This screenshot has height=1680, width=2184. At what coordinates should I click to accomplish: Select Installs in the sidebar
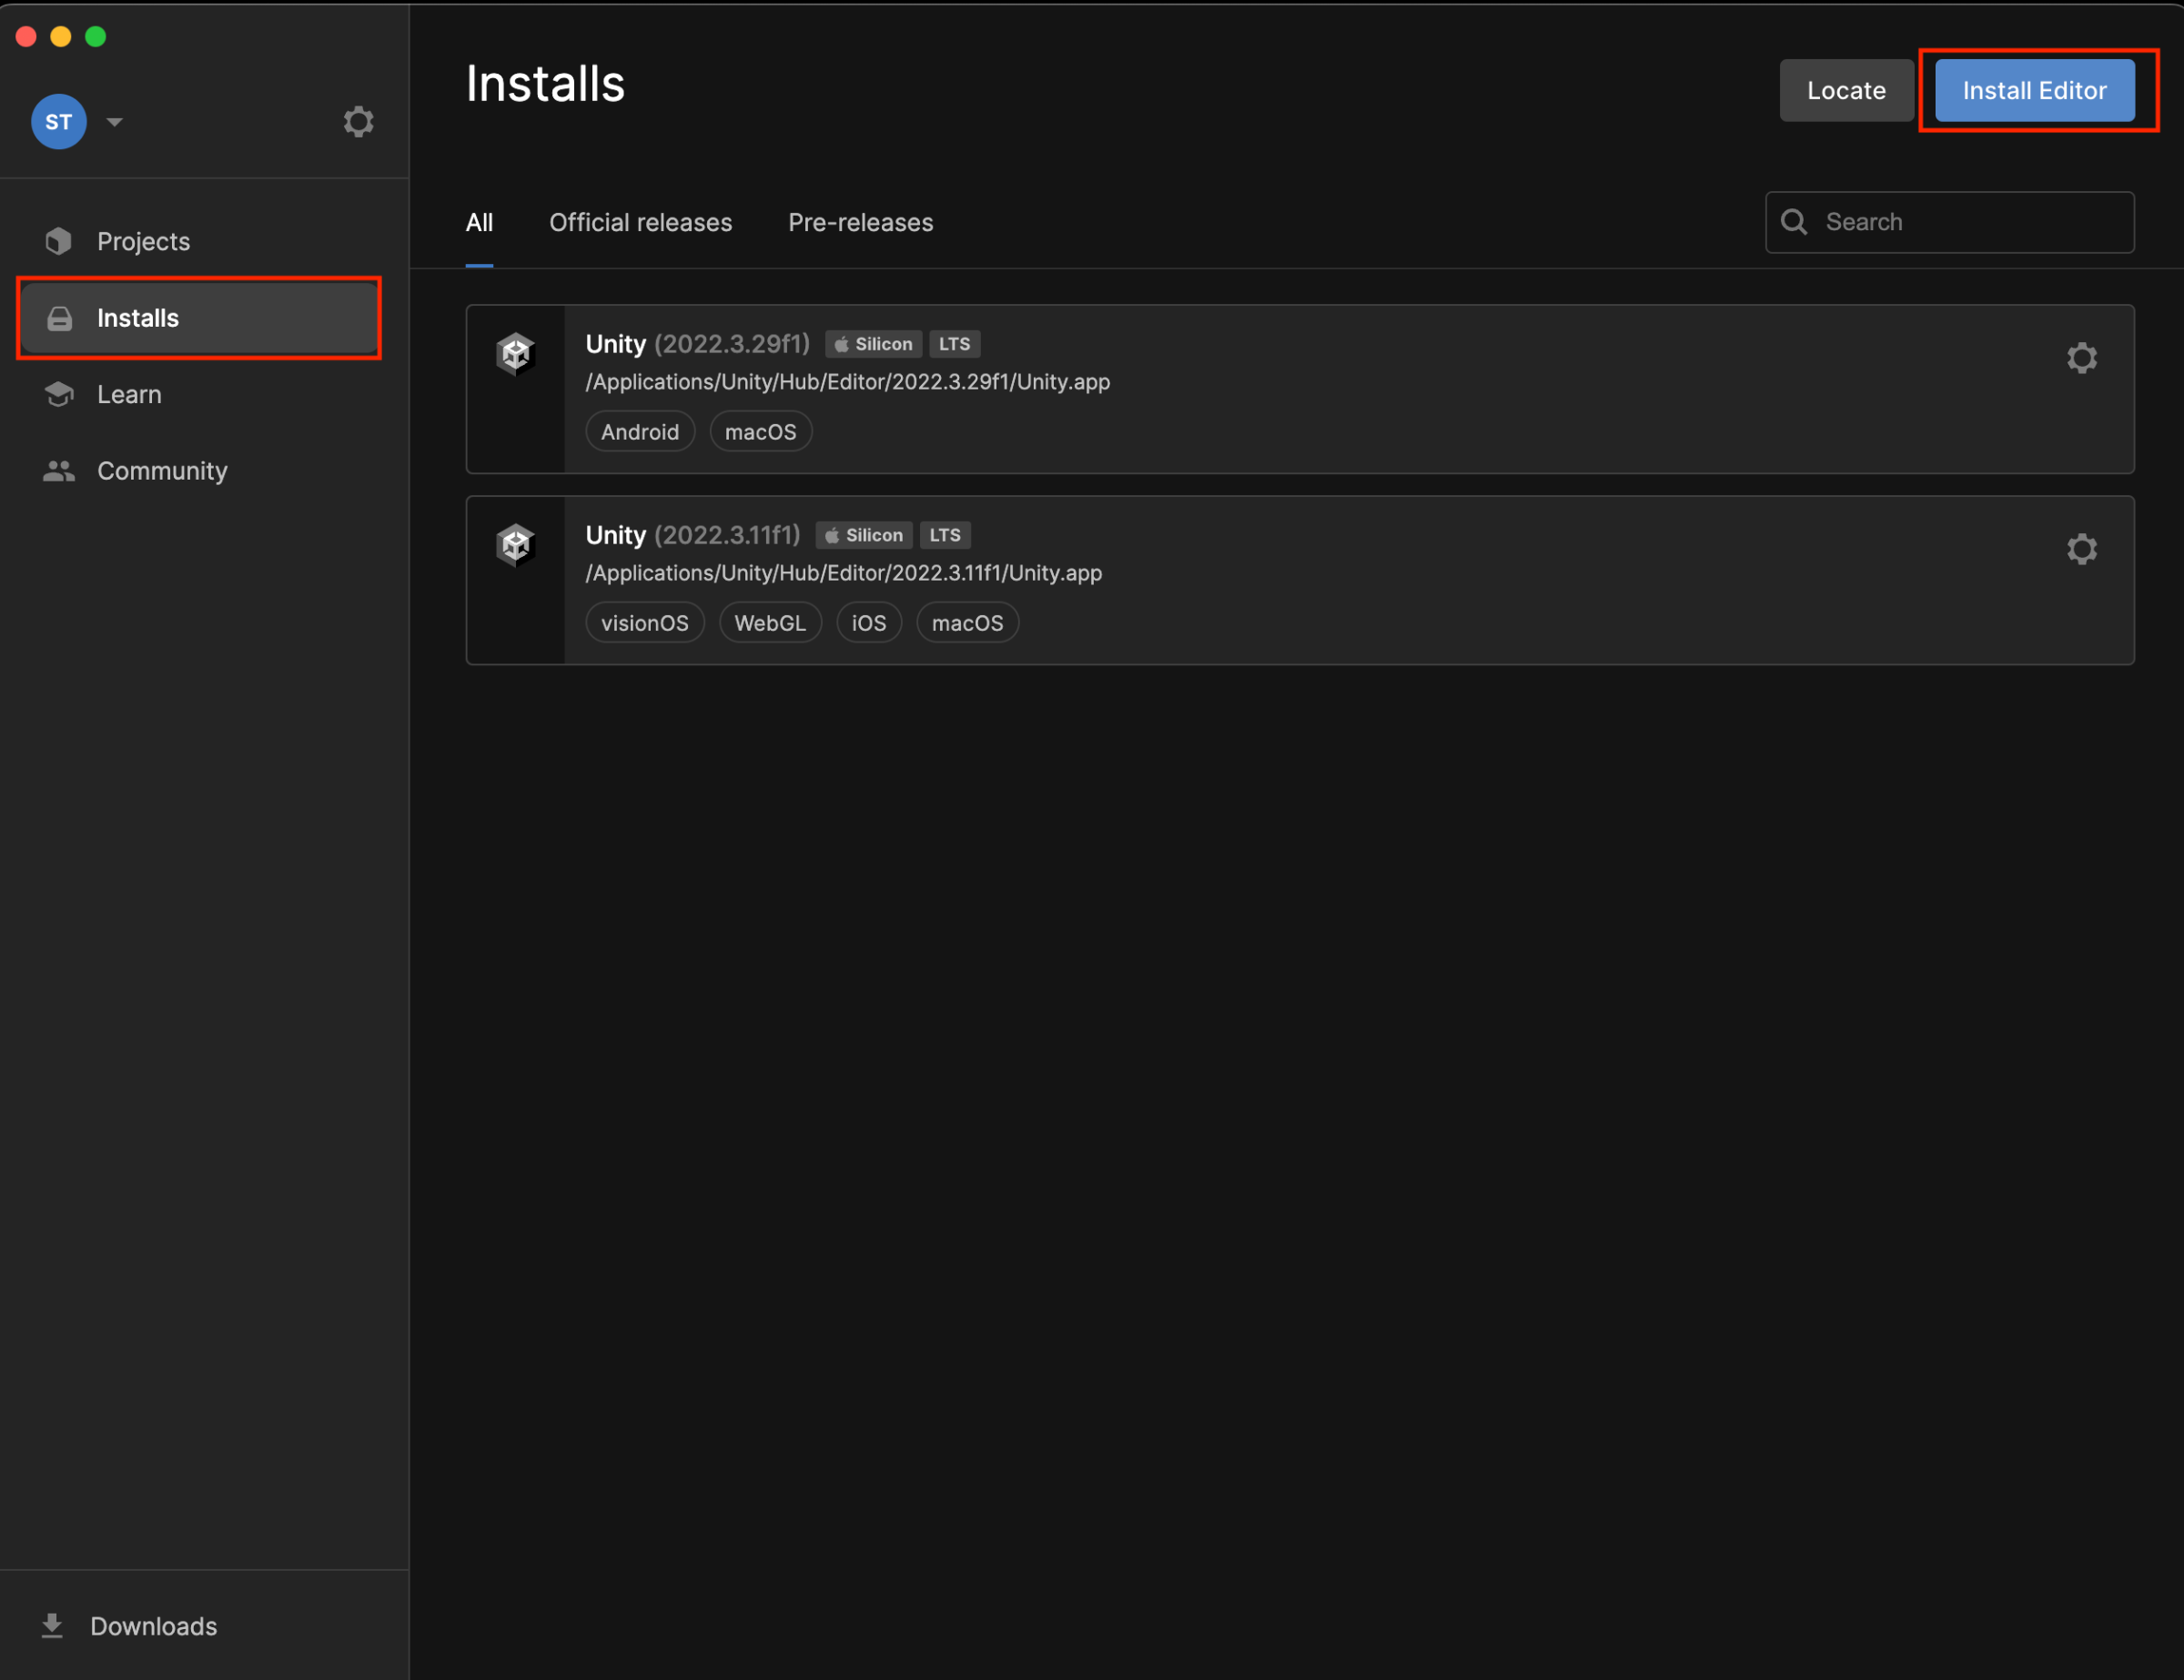pyautogui.click(x=200, y=318)
